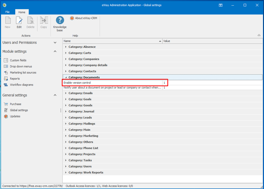Expand Category: Mailings row

click(66, 124)
